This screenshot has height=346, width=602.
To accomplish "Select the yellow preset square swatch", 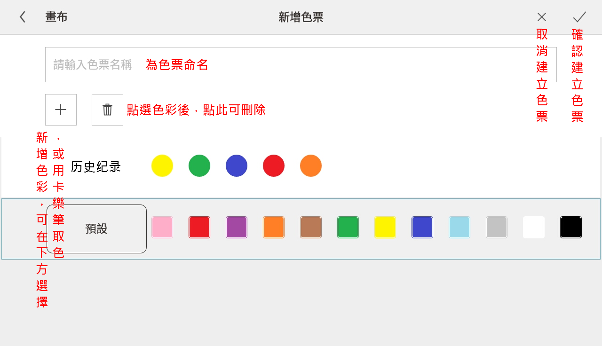I will (385, 227).
